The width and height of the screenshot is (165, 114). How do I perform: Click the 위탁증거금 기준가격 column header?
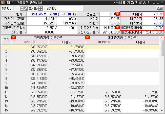tap(48, 37)
